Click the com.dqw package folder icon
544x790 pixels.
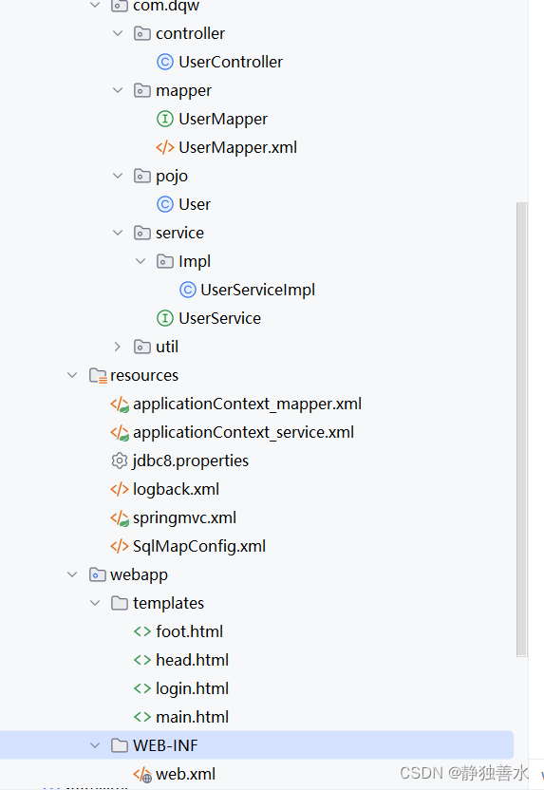[120, 6]
